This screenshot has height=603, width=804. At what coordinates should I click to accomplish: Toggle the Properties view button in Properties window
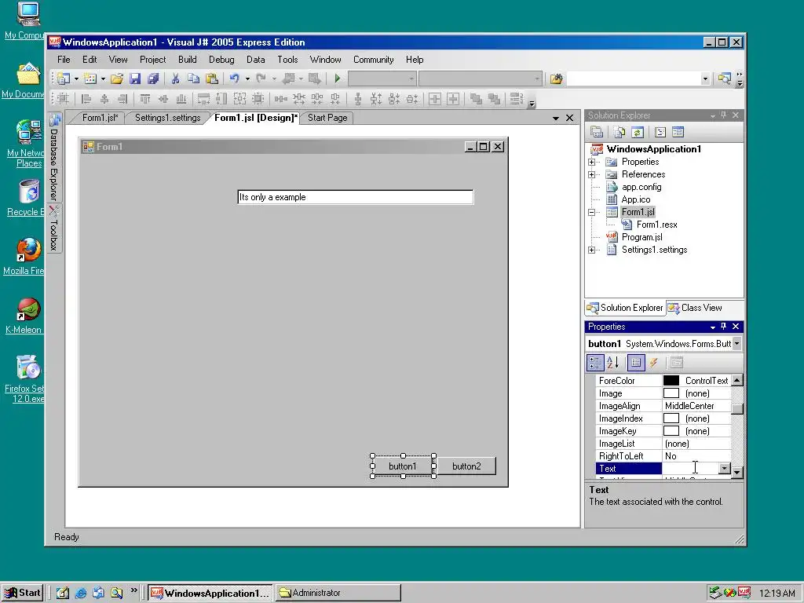click(636, 363)
